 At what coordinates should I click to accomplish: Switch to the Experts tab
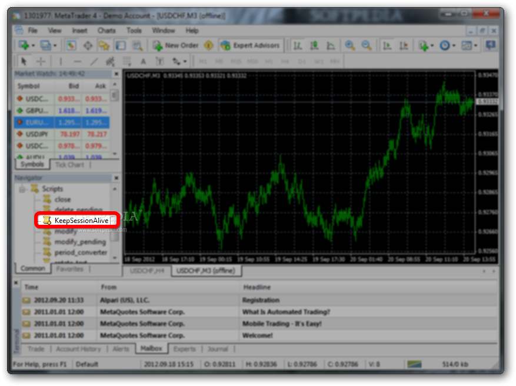(184, 349)
